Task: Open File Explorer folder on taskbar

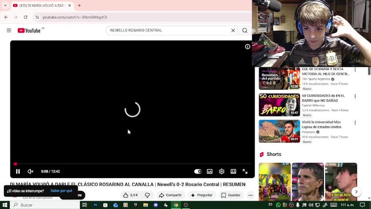Action: point(146,205)
